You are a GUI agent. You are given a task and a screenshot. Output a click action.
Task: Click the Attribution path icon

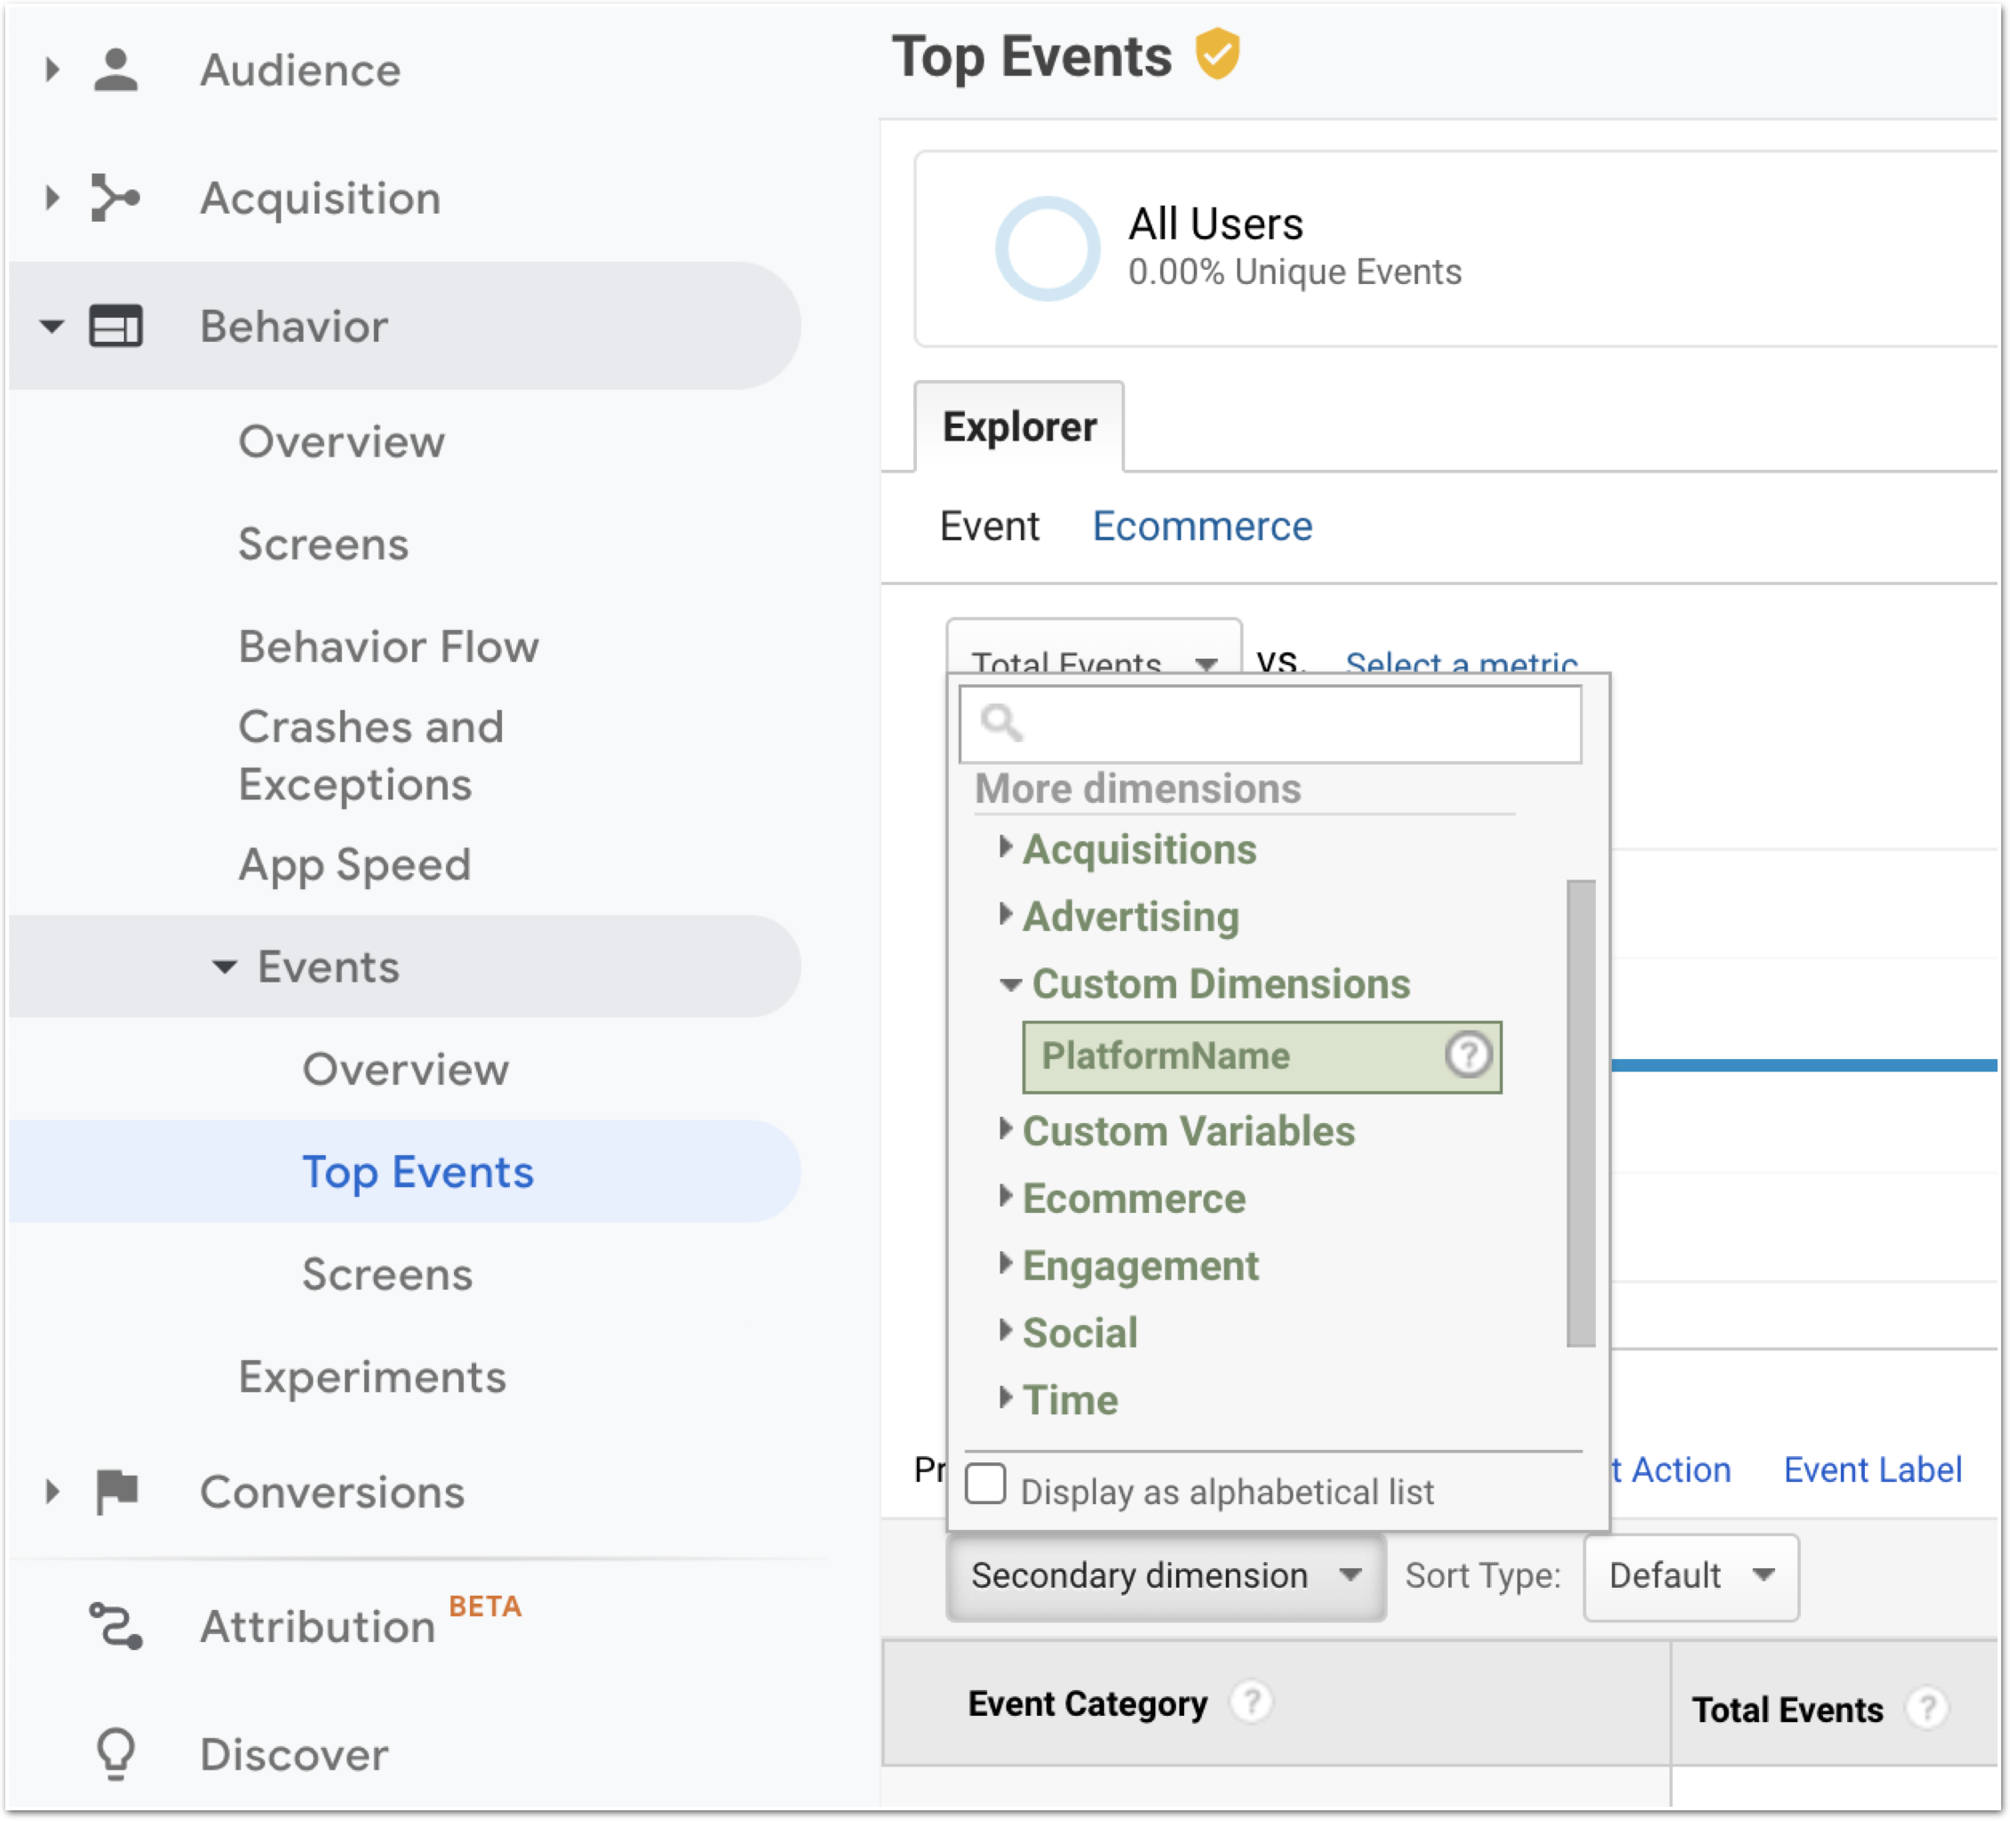click(116, 1626)
